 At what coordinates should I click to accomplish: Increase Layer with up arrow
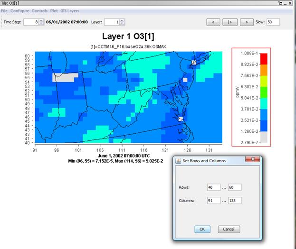coord(122,20)
